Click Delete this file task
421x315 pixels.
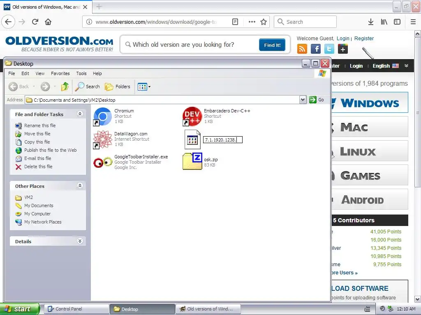38,167
